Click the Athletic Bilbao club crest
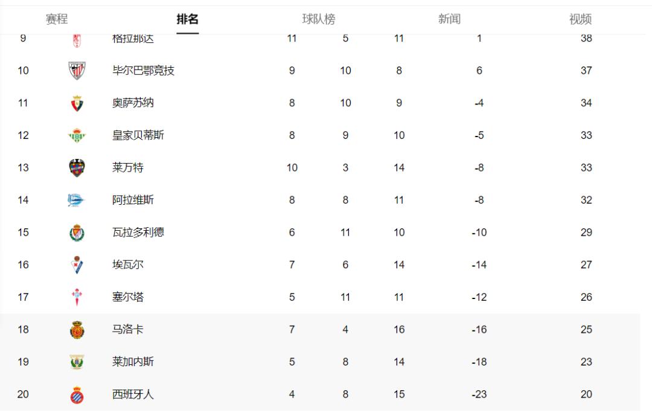This screenshot has width=652, height=412. (x=77, y=70)
